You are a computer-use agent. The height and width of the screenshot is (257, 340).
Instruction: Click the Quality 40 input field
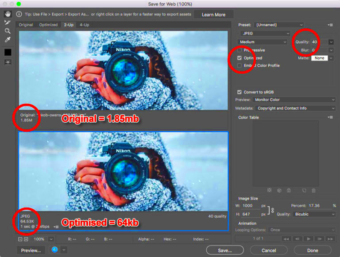[x=320, y=42]
